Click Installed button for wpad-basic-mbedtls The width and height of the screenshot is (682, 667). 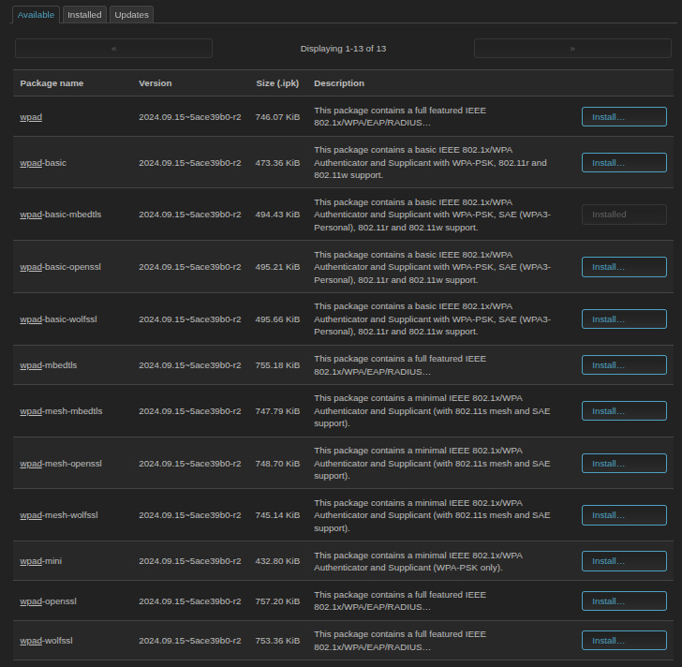(x=624, y=215)
